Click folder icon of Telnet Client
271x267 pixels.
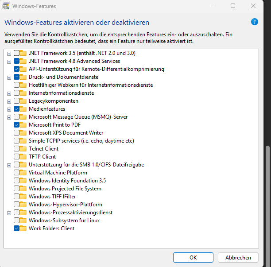(x=23, y=149)
